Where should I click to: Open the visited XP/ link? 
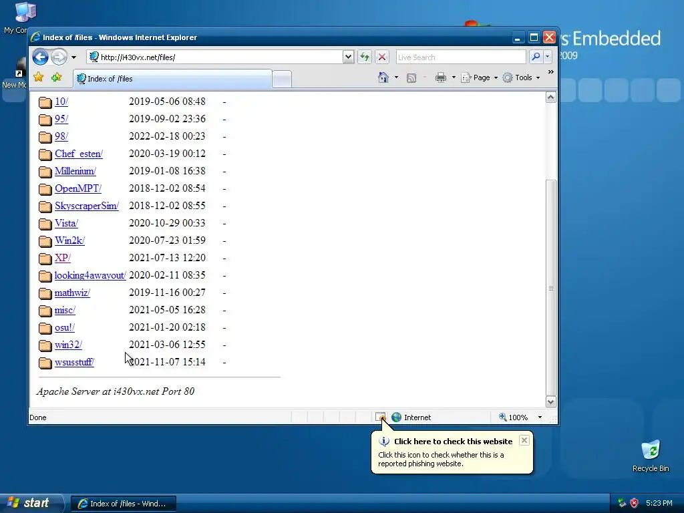[x=62, y=258]
